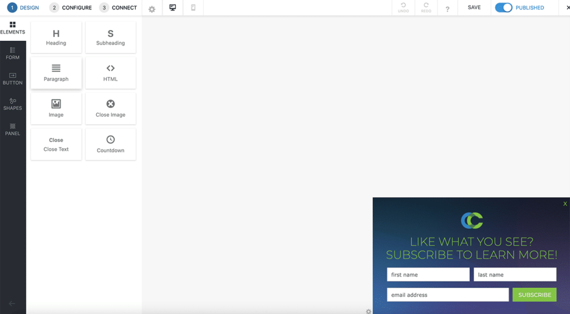Open popup settings gear beside popup
Screen dimensions: 570x314
[x=368, y=311]
